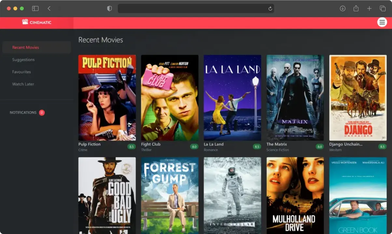Viewport: 392px width, 234px height.
Task: Open a new tab with the plus icon
Action: click(x=369, y=8)
